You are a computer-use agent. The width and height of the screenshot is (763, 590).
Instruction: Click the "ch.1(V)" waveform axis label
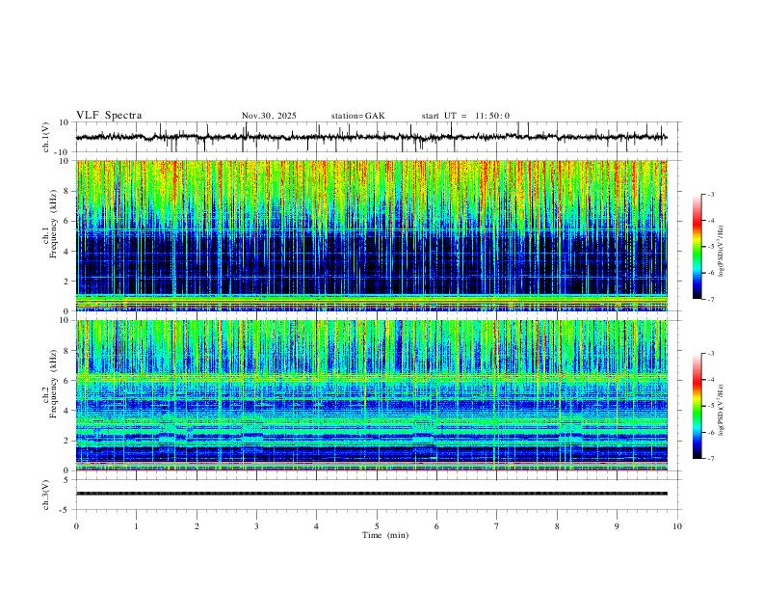[46, 137]
